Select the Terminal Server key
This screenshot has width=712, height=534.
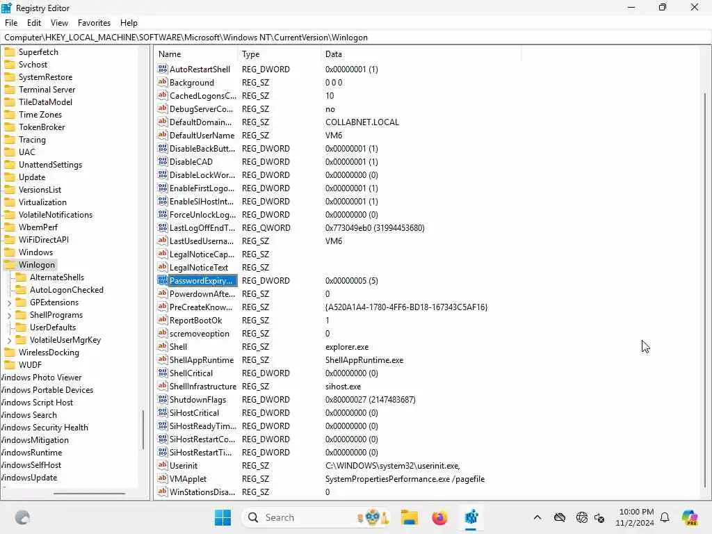point(47,90)
